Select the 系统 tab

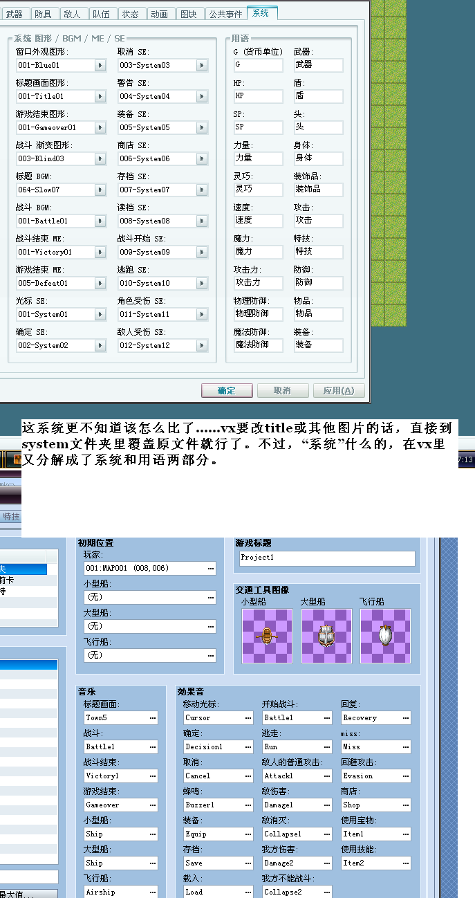coord(261,13)
